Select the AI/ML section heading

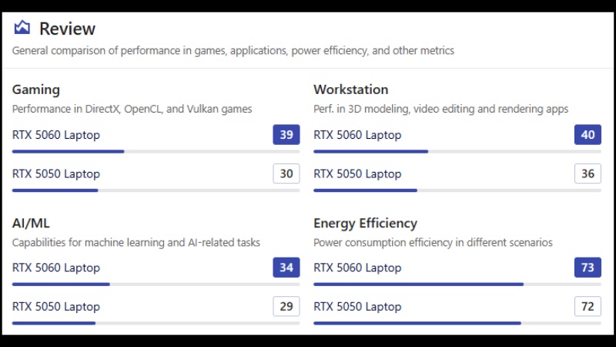31,223
